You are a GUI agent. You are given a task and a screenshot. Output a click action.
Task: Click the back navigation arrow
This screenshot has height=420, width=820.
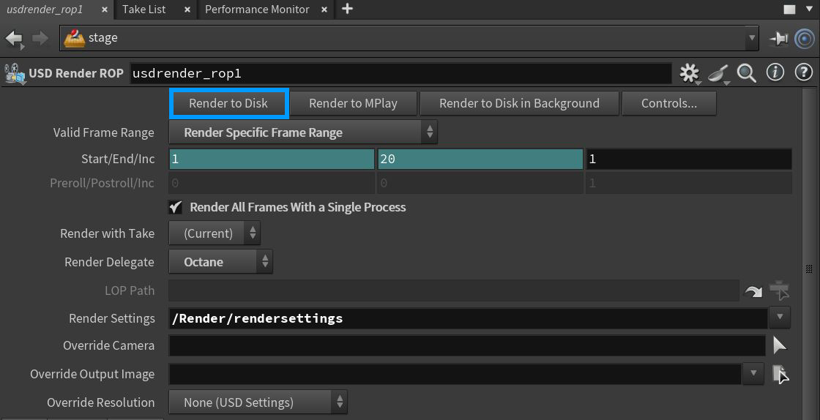pyautogui.click(x=14, y=38)
